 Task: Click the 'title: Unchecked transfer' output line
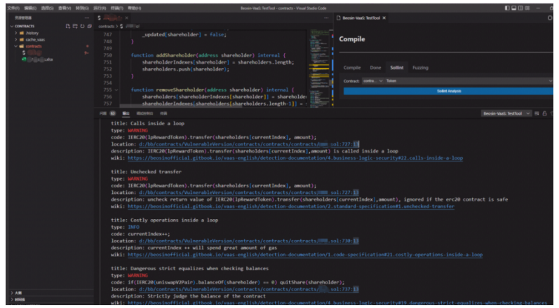point(146,171)
